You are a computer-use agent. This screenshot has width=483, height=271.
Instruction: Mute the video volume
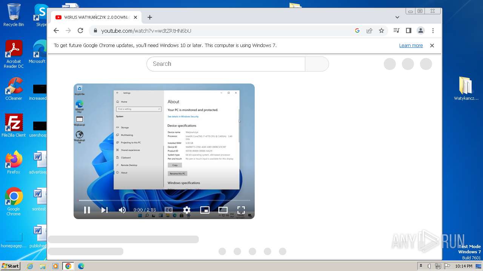pos(122,210)
